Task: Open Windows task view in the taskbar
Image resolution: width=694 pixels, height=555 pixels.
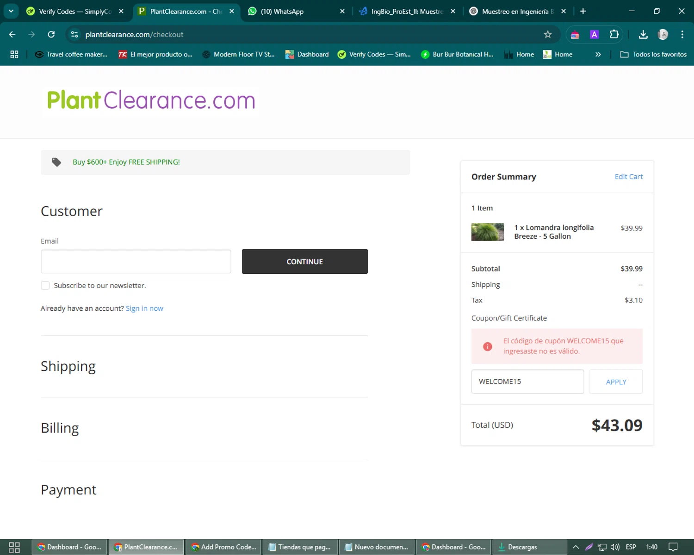Action: point(14,547)
